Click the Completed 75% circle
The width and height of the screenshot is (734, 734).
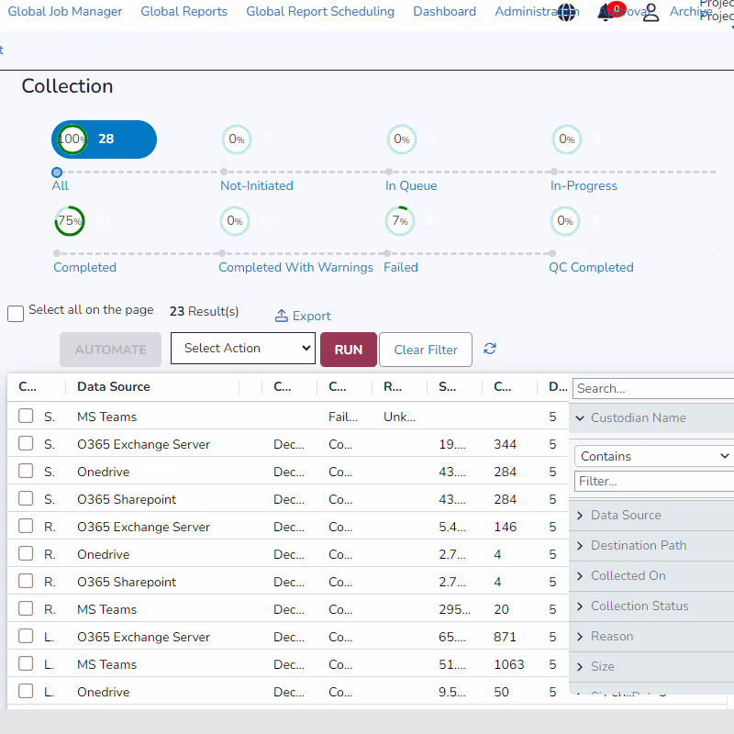[70, 220]
